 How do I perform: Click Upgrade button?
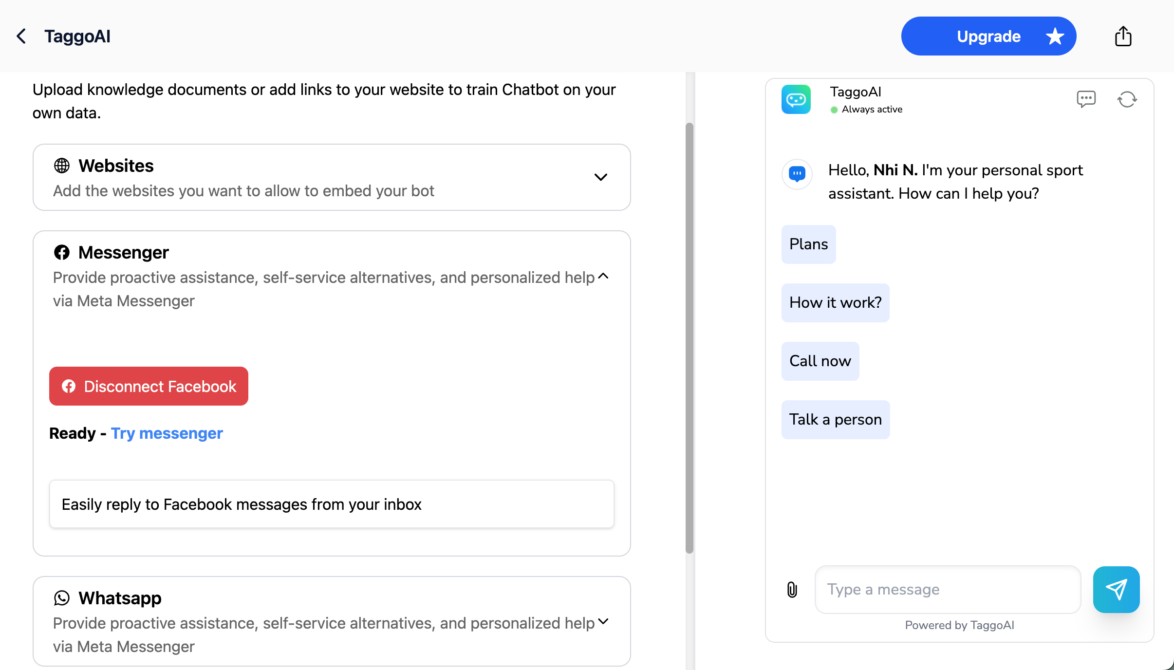pyautogui.click(x=988, y=36)
